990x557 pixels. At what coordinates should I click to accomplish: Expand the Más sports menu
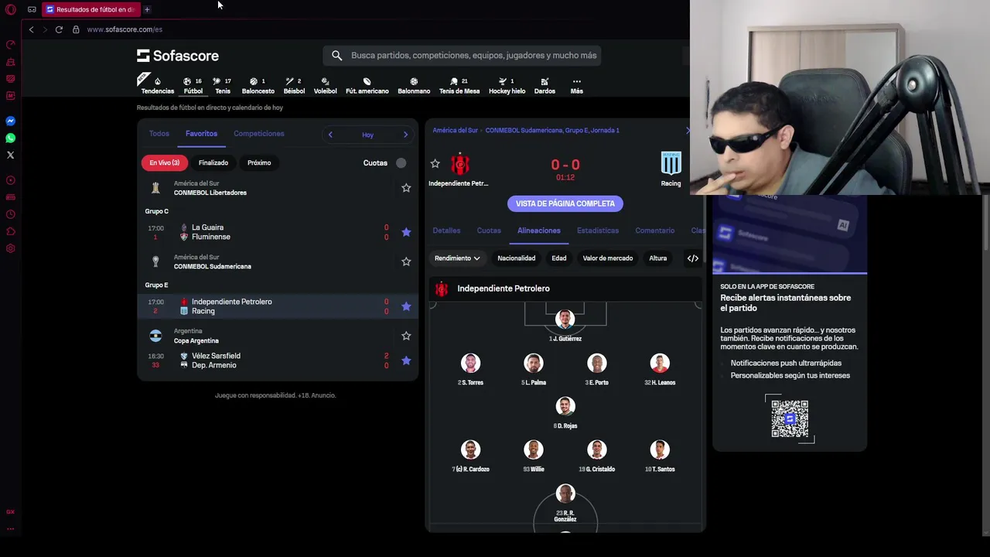coord(576,85)
